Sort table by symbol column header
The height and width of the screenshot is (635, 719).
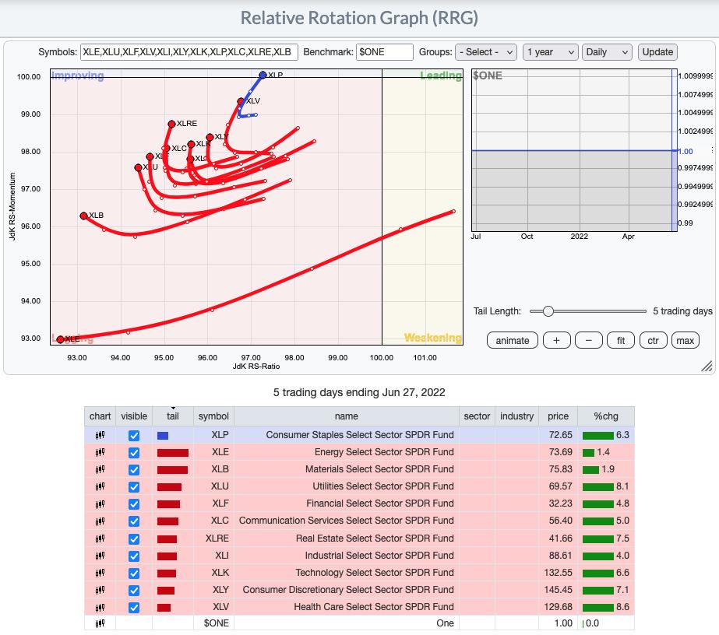(213, 416)
